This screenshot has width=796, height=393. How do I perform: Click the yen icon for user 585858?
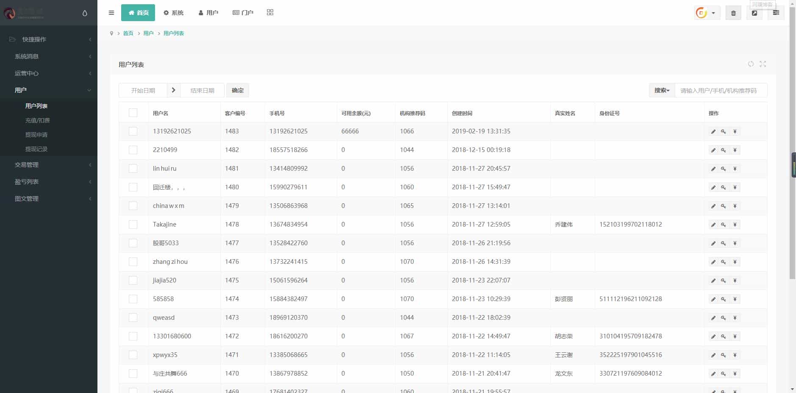(735, 299)
